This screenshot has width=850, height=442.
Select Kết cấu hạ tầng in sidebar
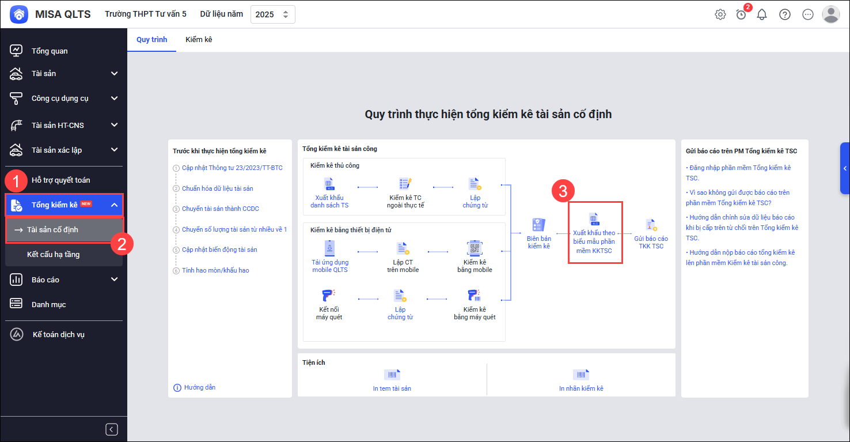(53, 254)
